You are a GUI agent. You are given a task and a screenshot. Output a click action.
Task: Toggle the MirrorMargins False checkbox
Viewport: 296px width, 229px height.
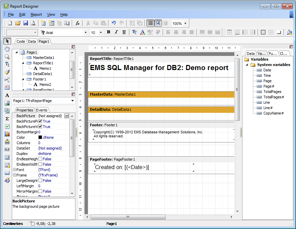(40, 191)
